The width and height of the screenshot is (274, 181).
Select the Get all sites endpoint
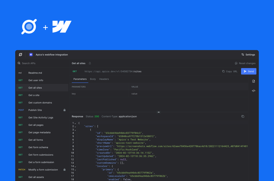click(42, 88)
